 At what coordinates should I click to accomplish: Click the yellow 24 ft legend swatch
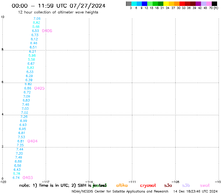click(166, 4)
